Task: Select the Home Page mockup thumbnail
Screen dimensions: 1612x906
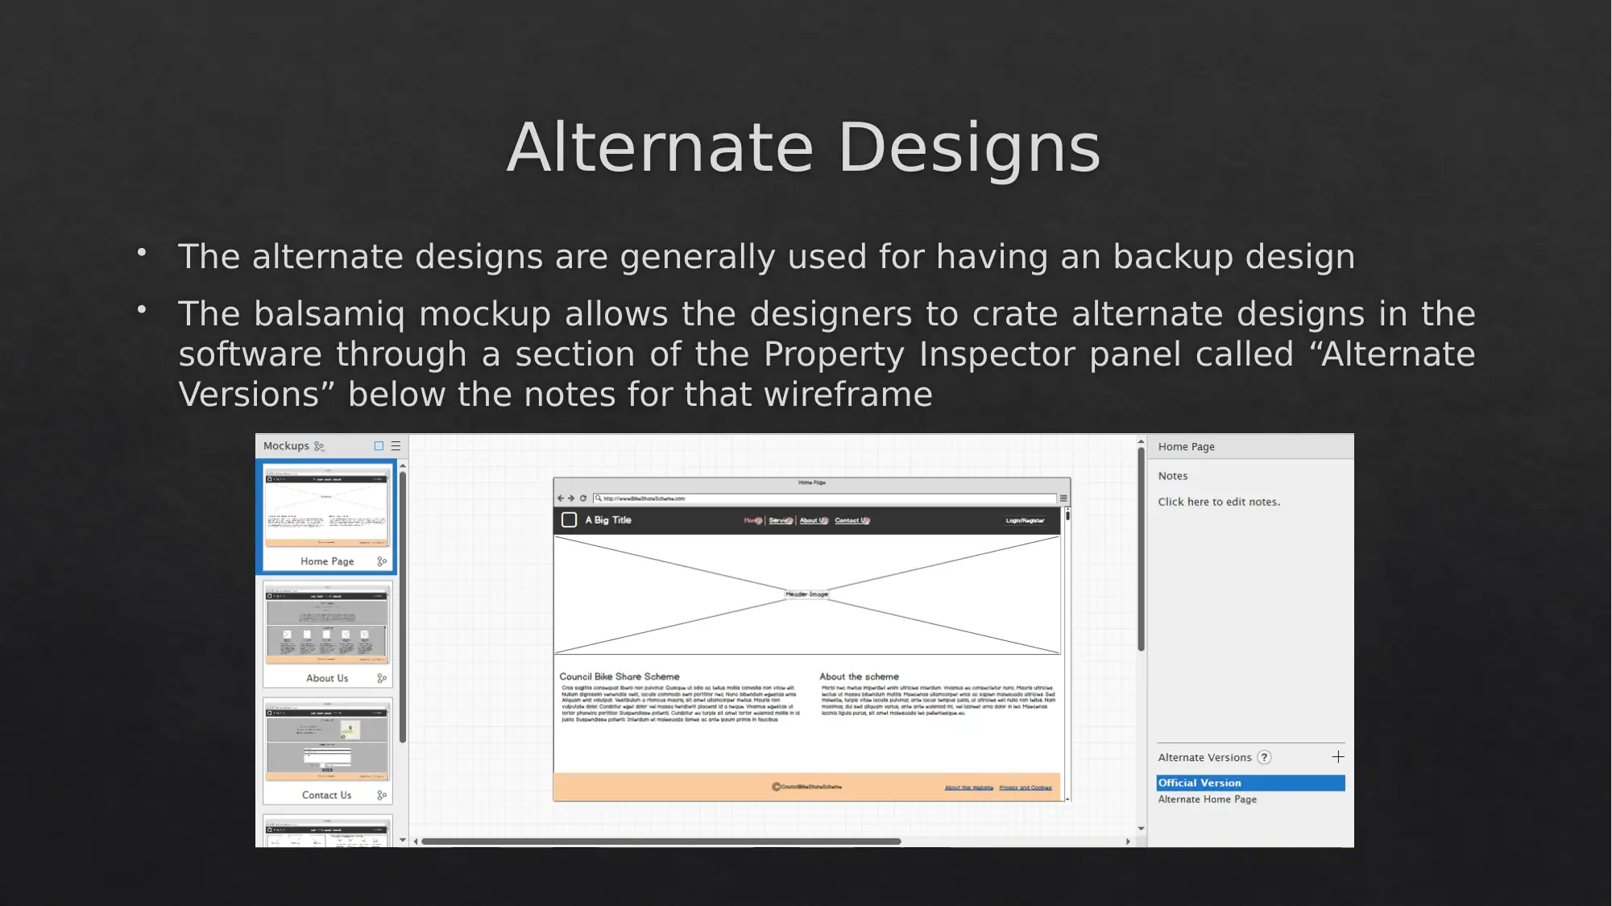Action: (326, 516)
